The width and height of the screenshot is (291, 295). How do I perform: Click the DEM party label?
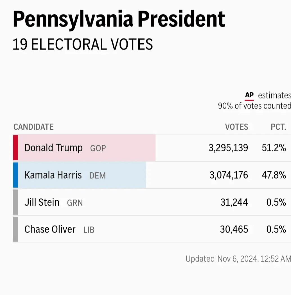[x=98, y=175]
